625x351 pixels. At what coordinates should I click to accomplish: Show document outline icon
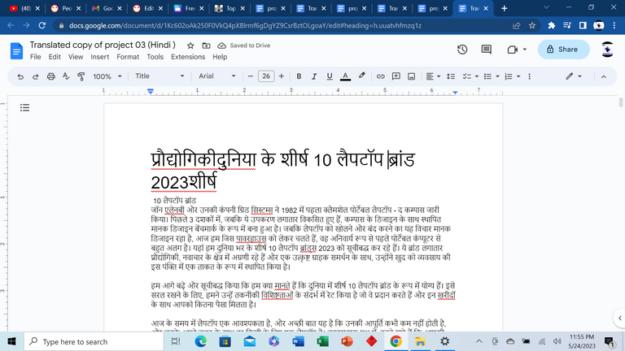(x=24, y=107)
